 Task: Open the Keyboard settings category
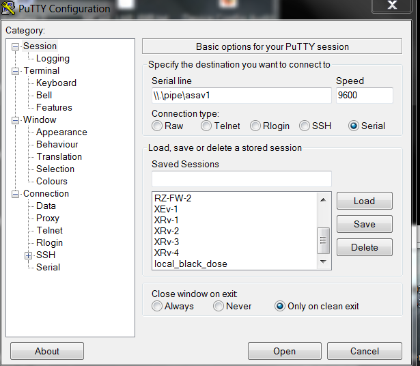pyautogui.click(x=56, y=83)
